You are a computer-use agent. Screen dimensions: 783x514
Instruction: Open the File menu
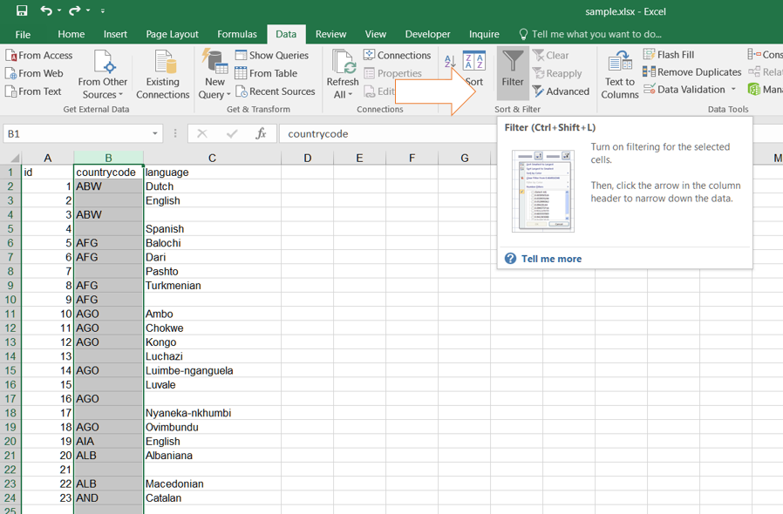tap(23, 34)
